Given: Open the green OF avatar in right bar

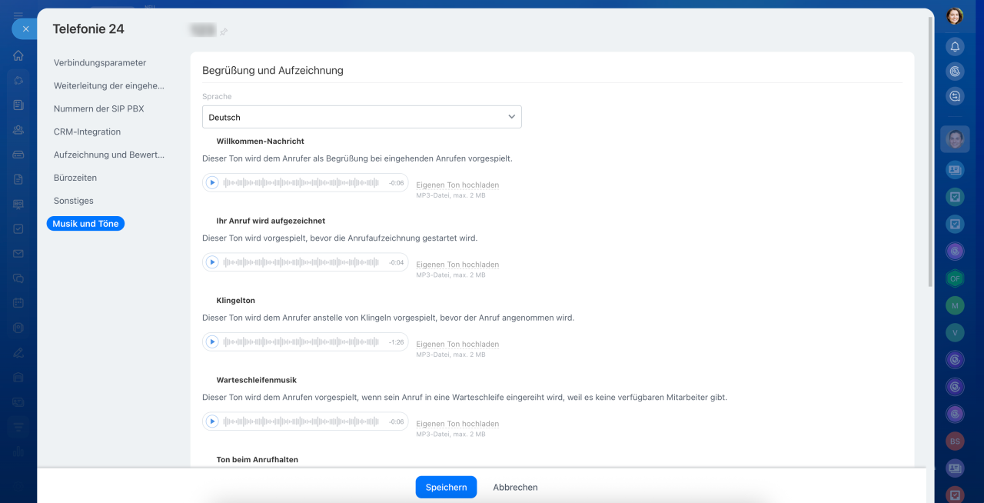Looking at the screenshot, I should pos(955,278).
